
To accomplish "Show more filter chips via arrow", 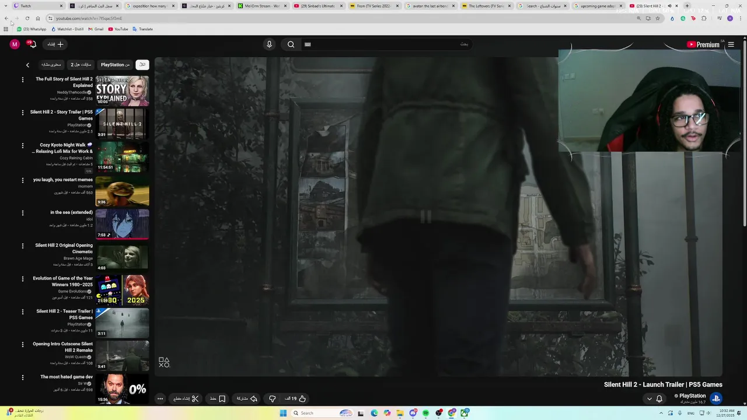I will 27,65.
